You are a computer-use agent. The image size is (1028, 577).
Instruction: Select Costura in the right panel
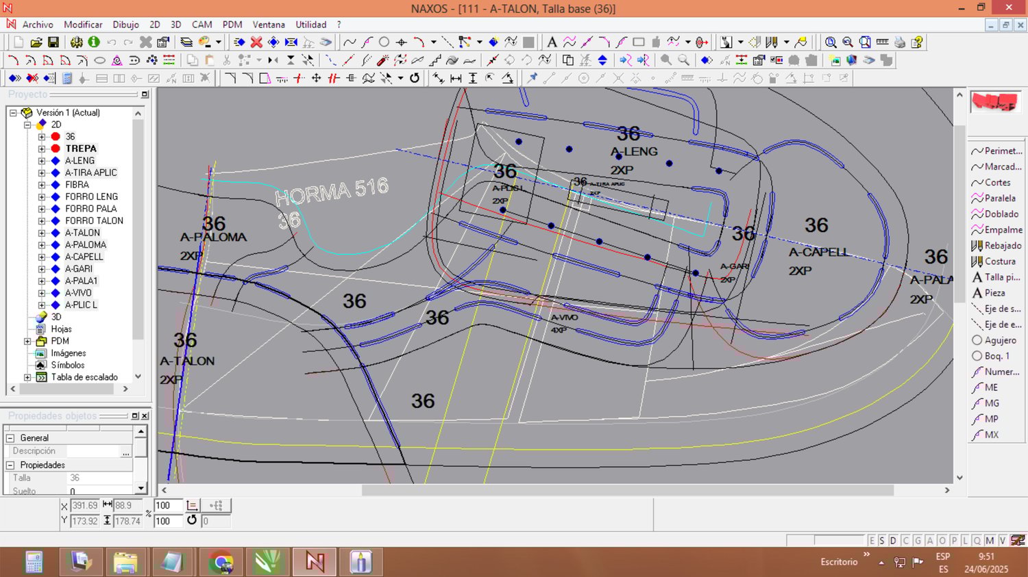click(996, 261)
